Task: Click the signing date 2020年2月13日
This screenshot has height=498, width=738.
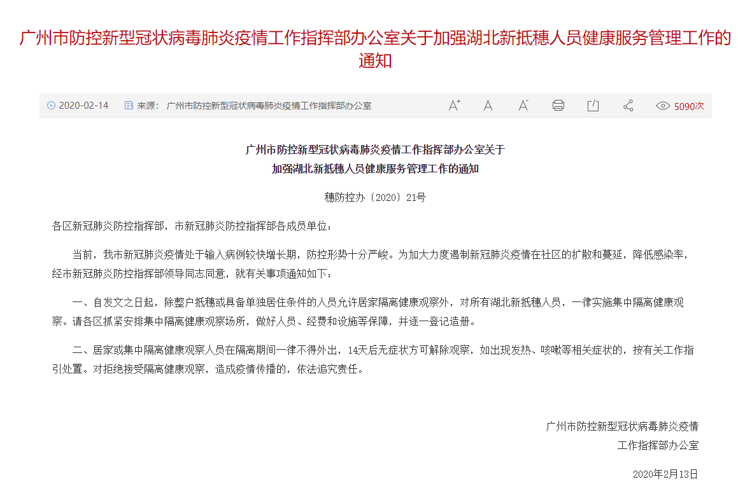Action: click(x=665, y=474)
